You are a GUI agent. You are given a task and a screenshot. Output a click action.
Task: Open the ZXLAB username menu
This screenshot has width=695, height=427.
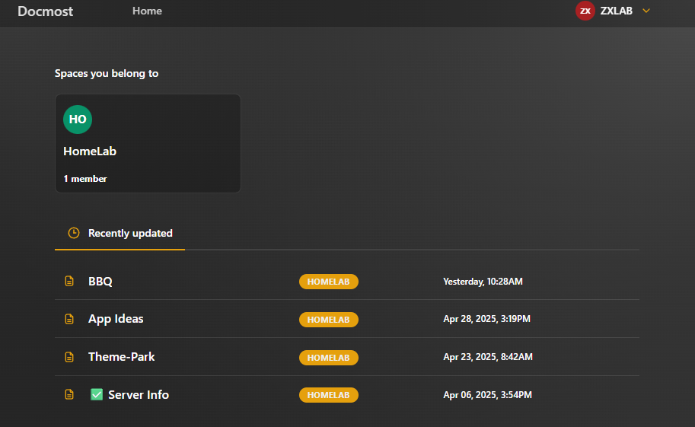click(616, 11)
